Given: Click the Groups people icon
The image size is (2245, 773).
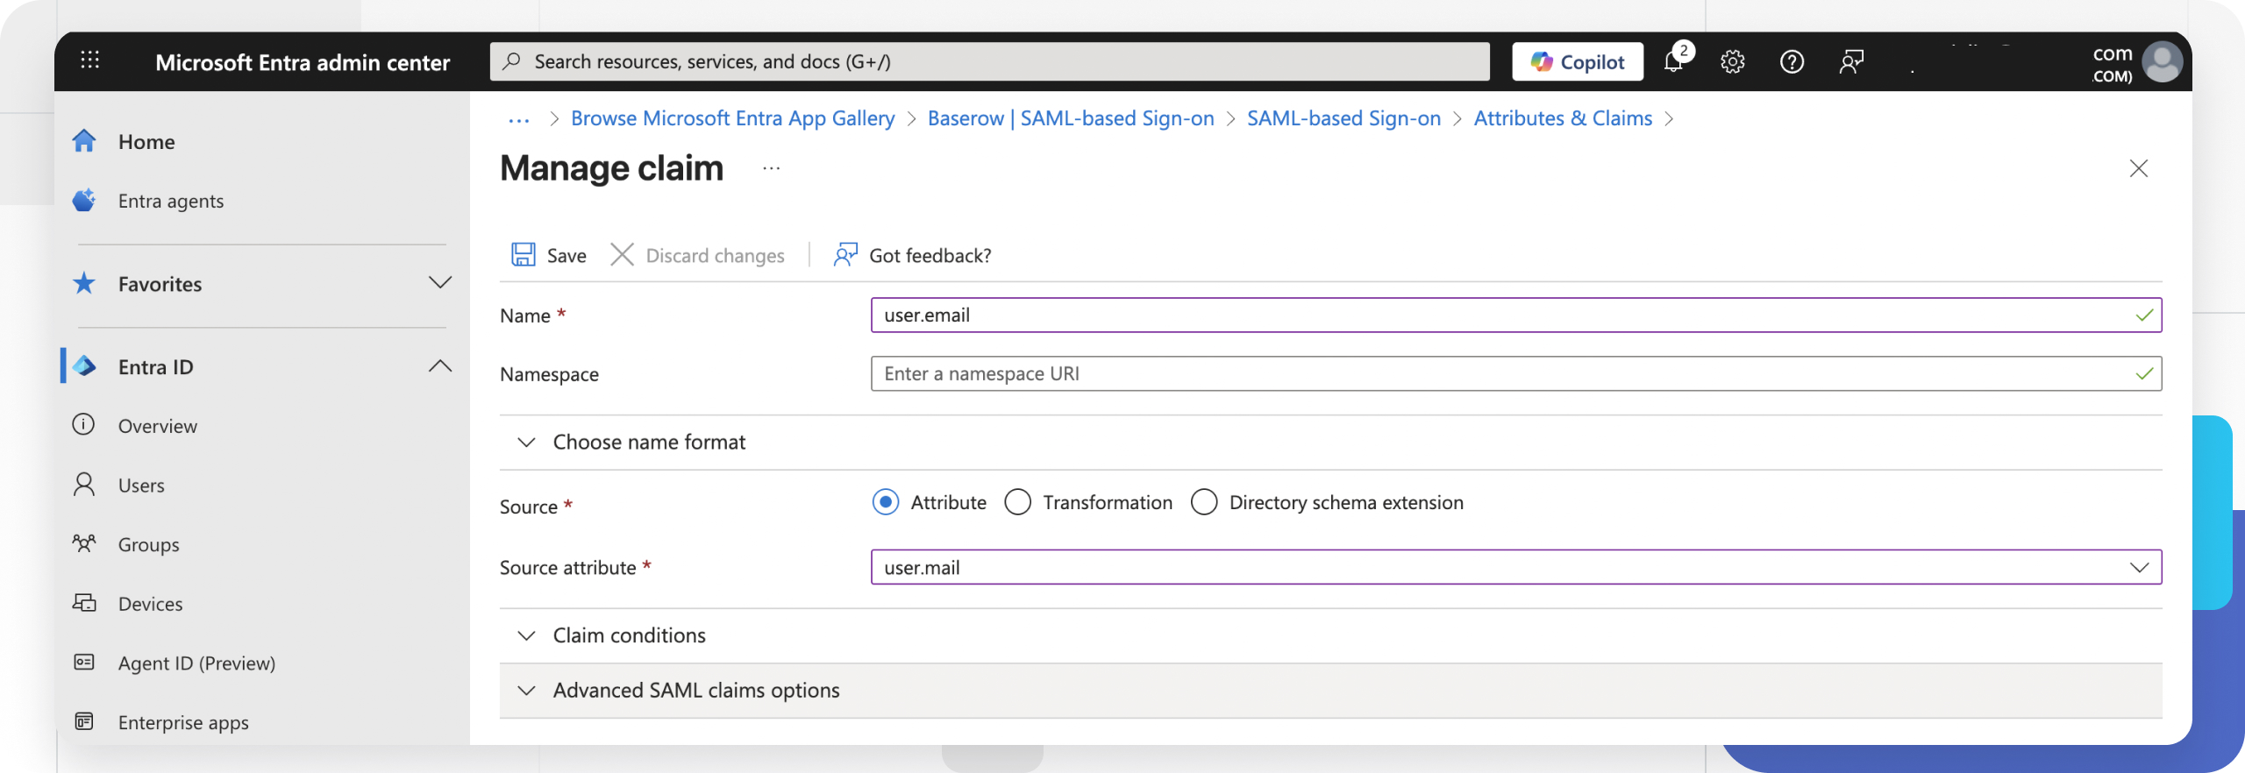Looking at the screenshot, I should (84, 543).
